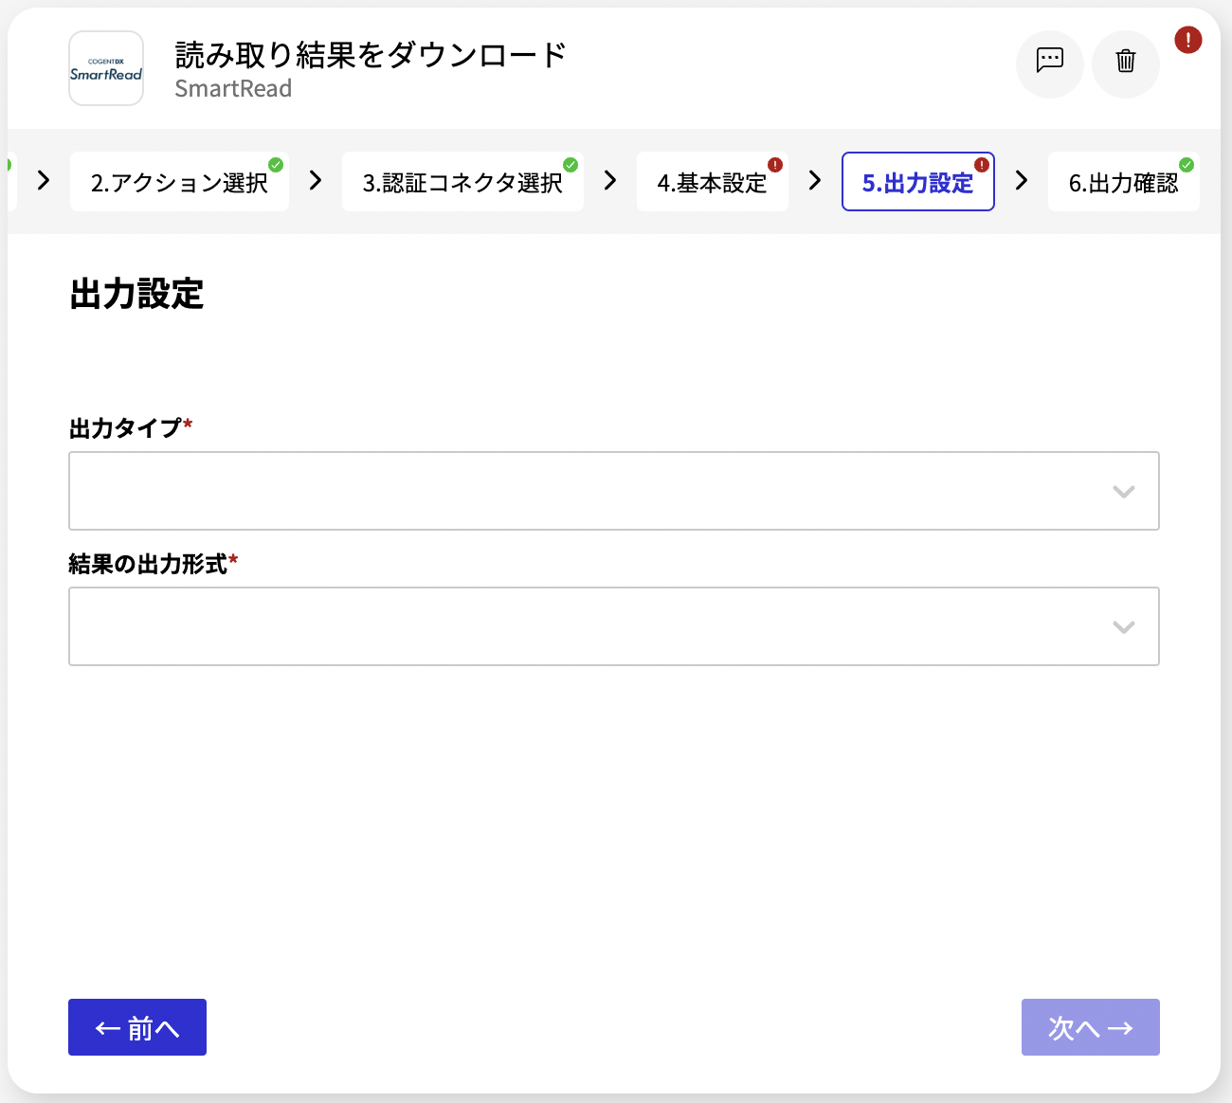Select the 4.基本設定 step tab
This screenshot has height=1103, width=1232.
click(713, 181)
